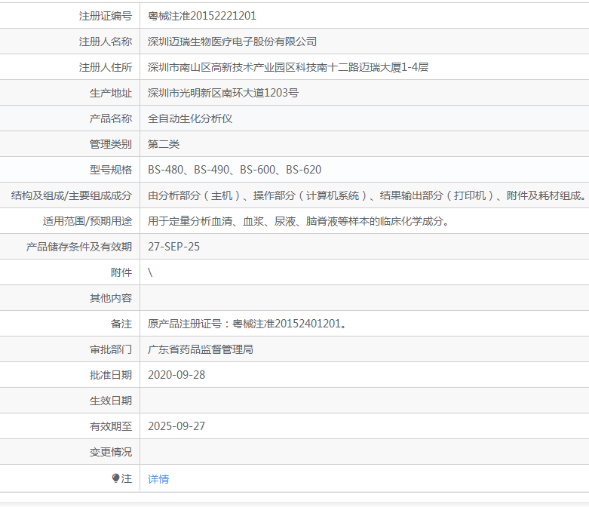Select registrant name 深圳迈瑞生物医疗电子股份有限公司

pyautogui.click(x=232, y=41)
